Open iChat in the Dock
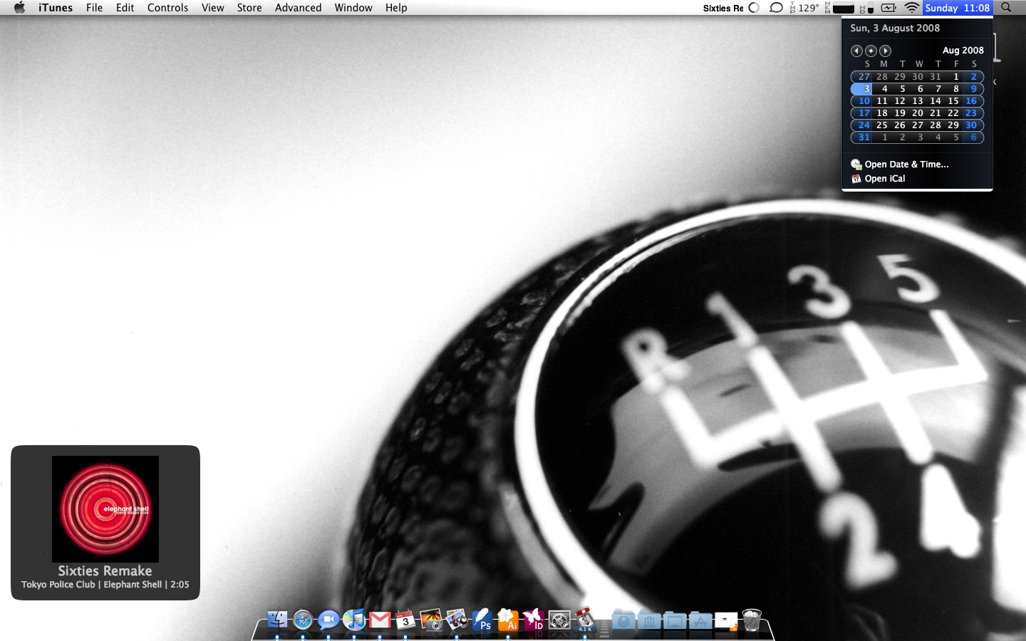 click(x=328, y=620)
